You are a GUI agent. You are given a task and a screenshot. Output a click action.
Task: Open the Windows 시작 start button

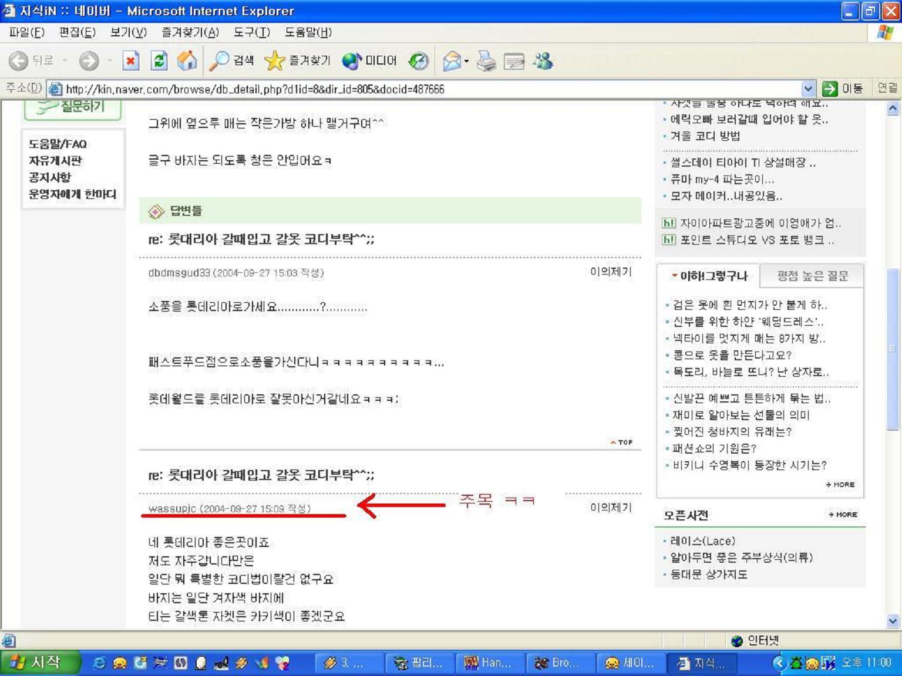(40, 663)
